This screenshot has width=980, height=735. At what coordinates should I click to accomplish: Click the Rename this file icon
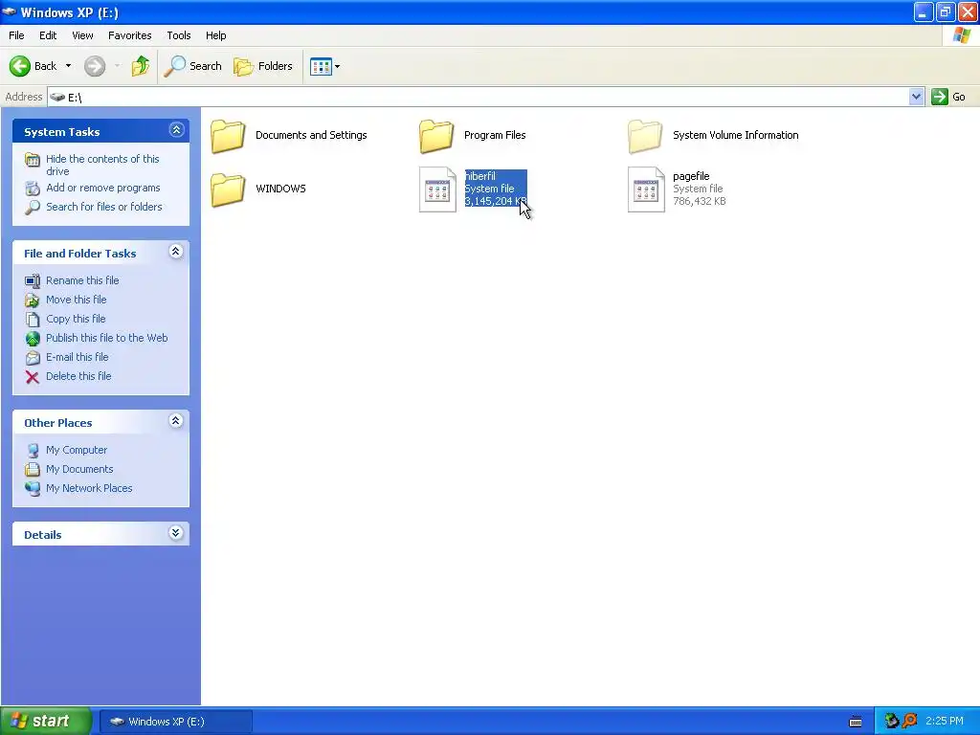pos(33,280)
